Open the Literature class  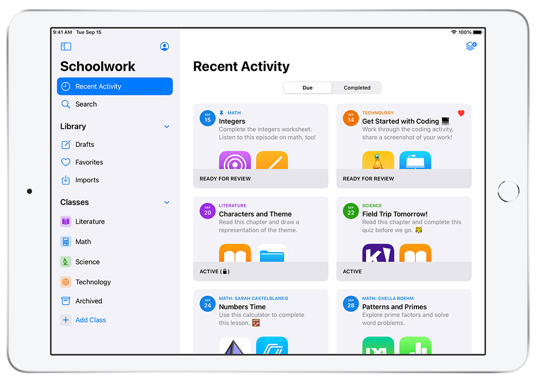pyautogui.click(x=90, y=222)
